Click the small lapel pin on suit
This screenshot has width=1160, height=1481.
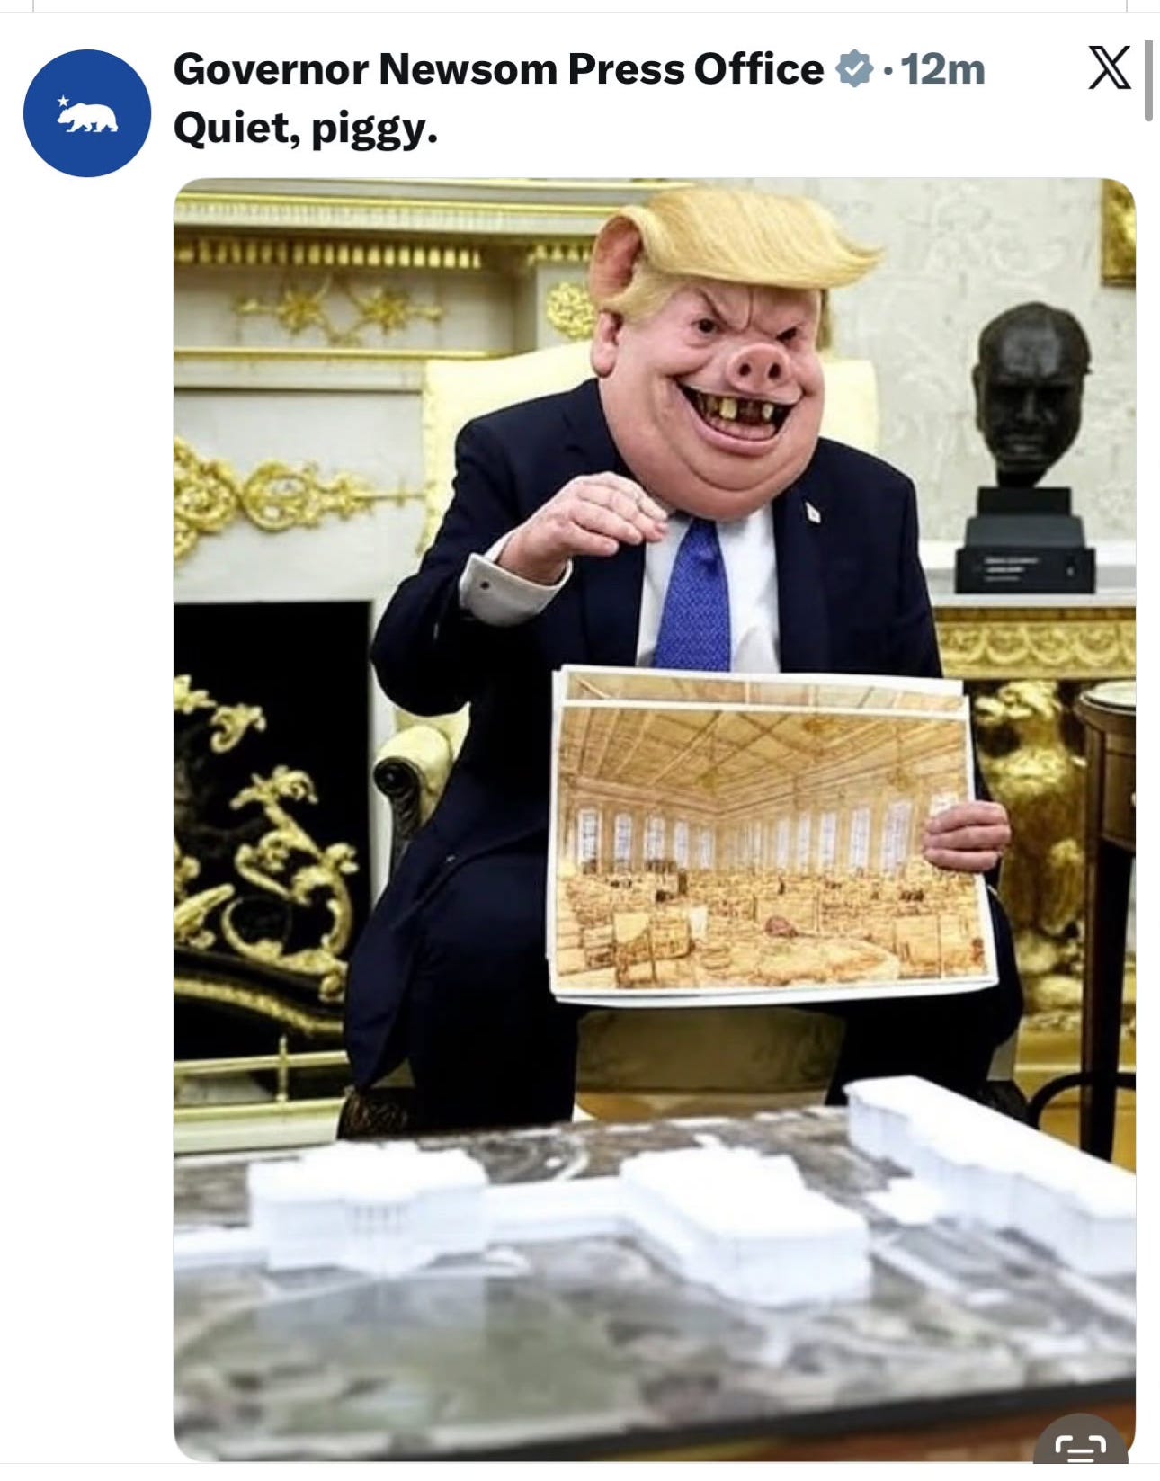click(x=812, y=513)
